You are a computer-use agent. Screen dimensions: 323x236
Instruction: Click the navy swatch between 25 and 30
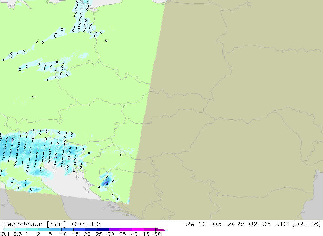click(x=103, y=230)
